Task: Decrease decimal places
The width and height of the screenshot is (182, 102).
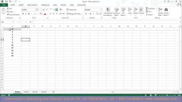Action: pos(100,14)
